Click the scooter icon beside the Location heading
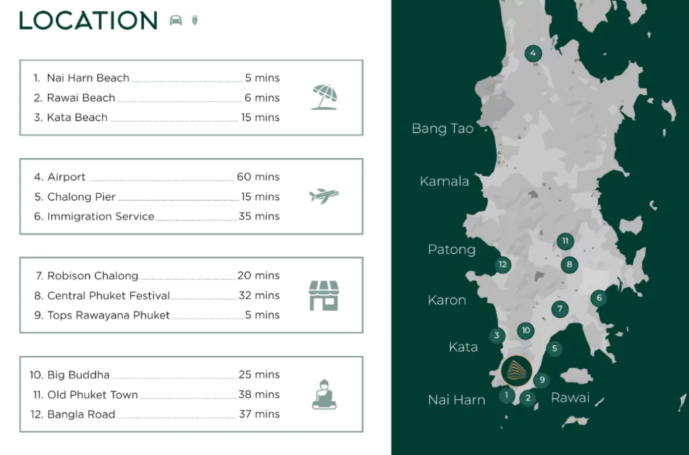The height and width of the screenshot is (455, 689). coord(195,20)
